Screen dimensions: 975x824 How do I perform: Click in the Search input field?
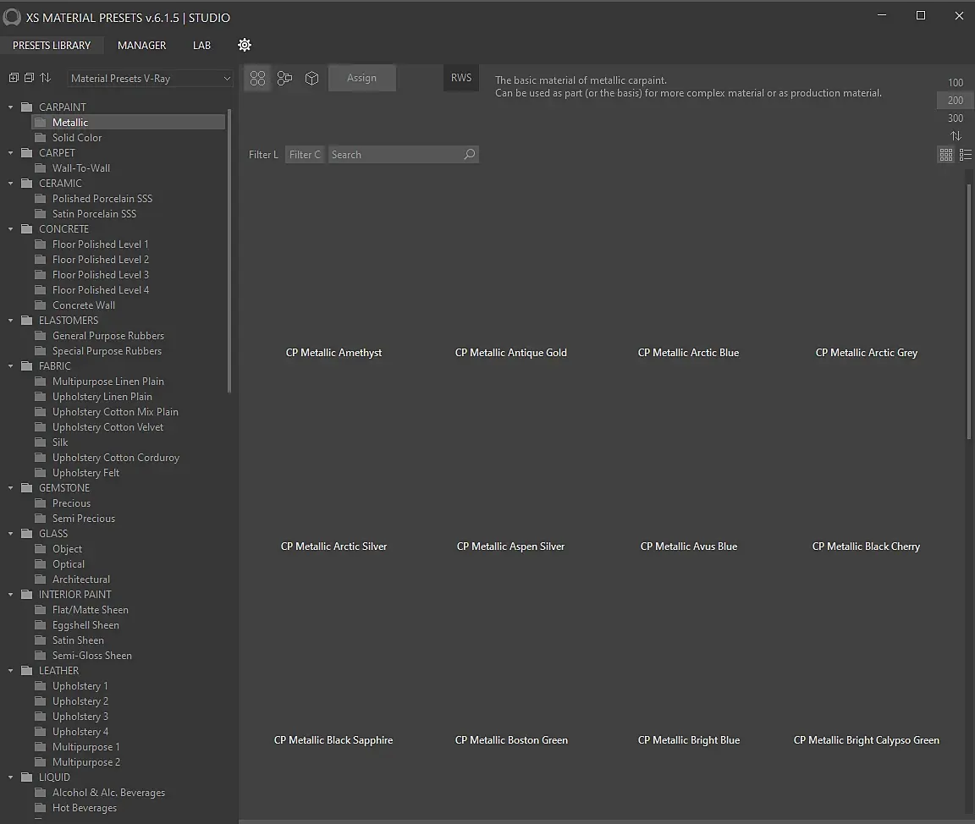394,155
